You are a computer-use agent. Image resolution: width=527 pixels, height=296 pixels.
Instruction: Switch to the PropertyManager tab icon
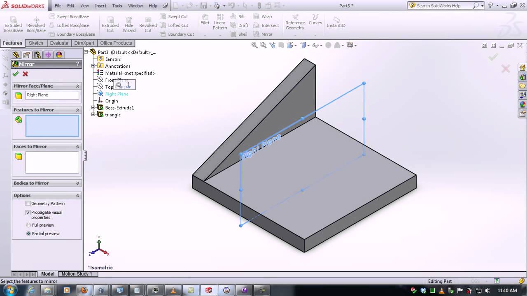tap(26, 55)
